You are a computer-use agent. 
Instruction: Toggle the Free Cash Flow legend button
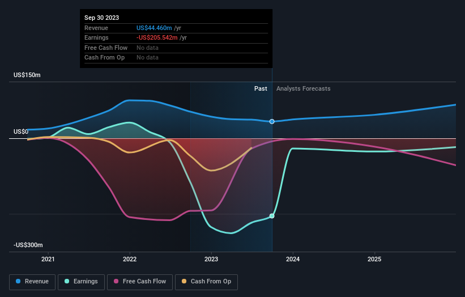[140, 282]
